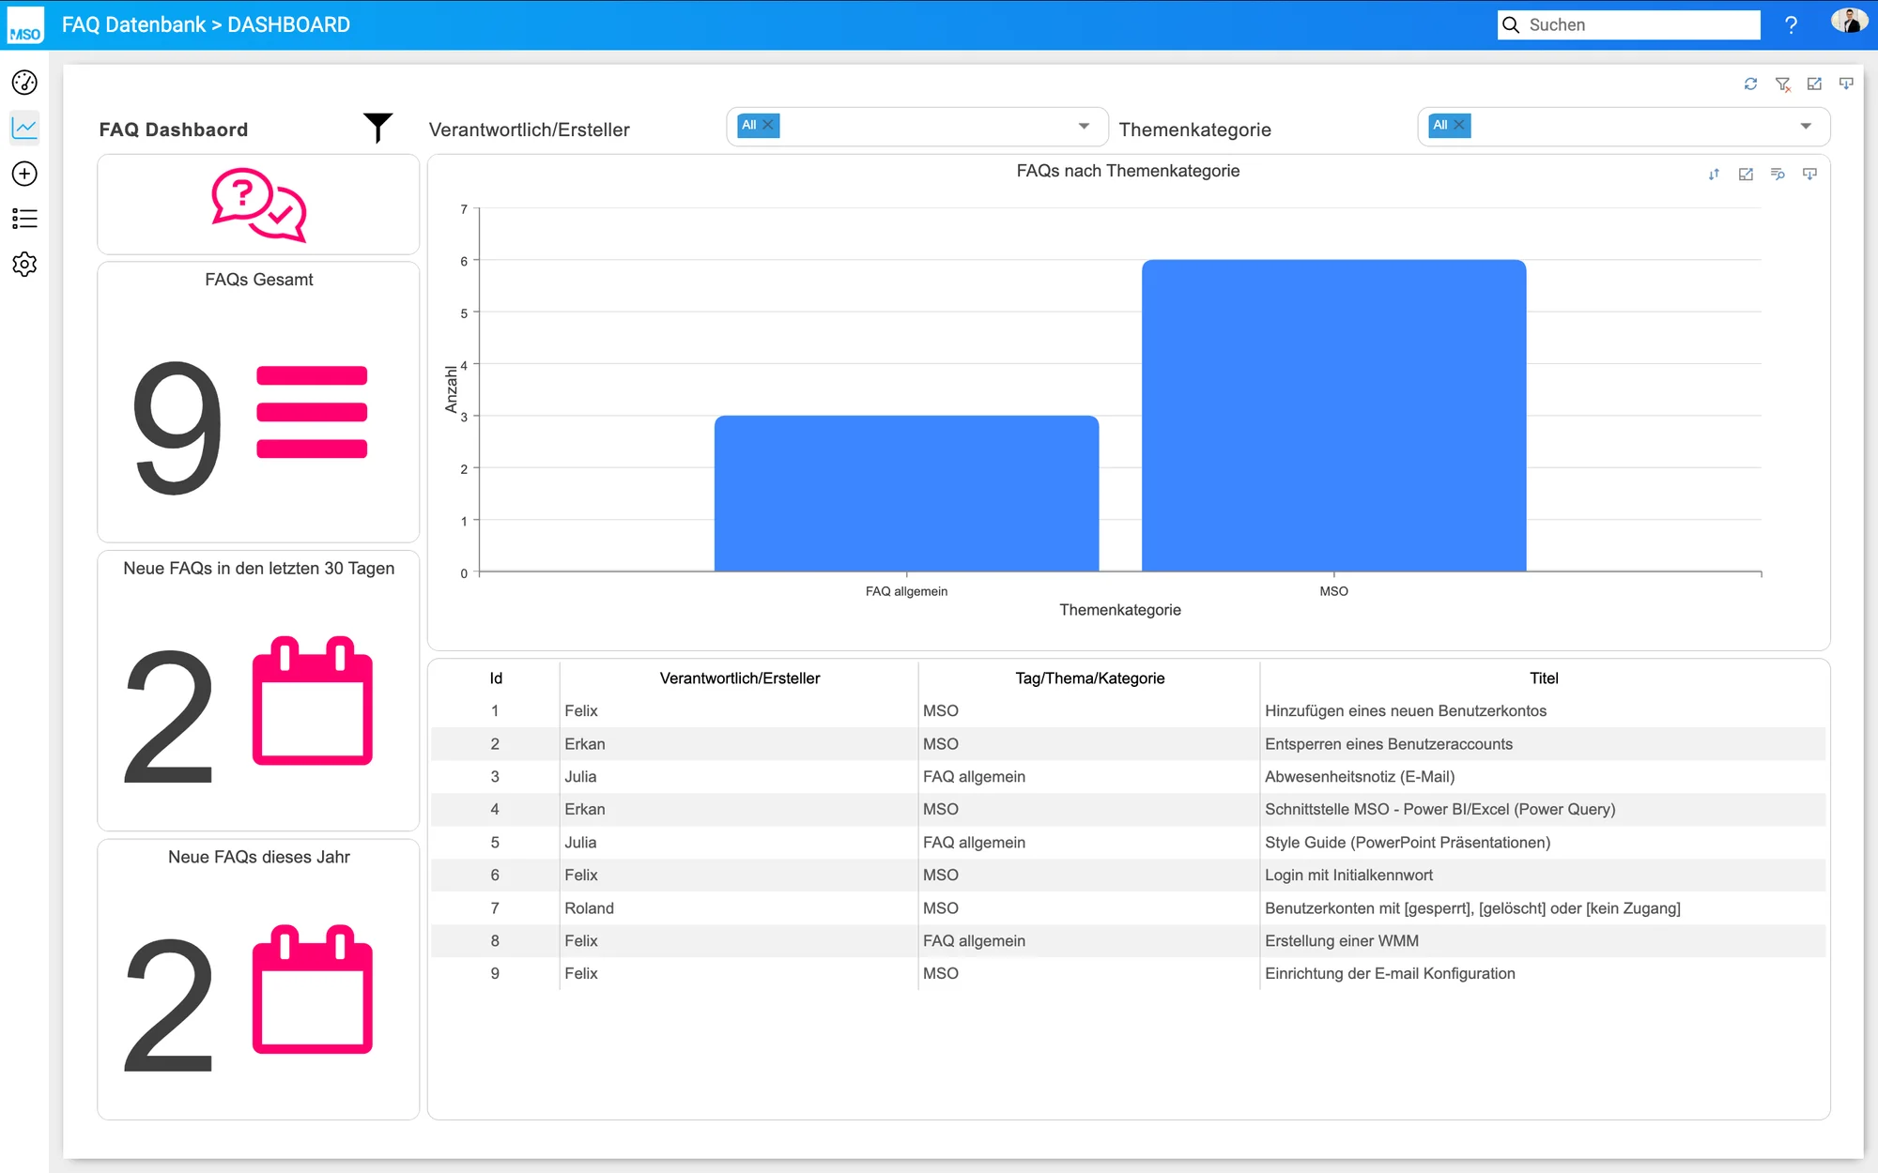Click 'MSO' category in row 7

point(940,908)
